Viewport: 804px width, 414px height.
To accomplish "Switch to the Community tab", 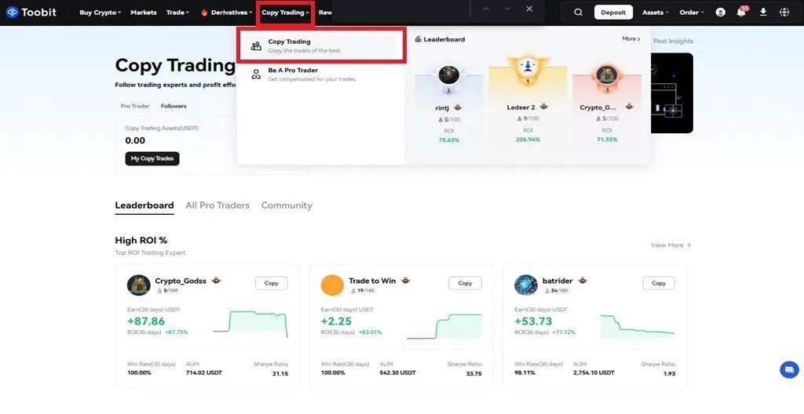I will (287, 205).
